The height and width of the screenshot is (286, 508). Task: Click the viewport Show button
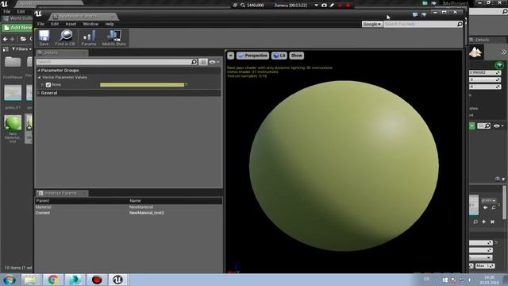point(296,56)
